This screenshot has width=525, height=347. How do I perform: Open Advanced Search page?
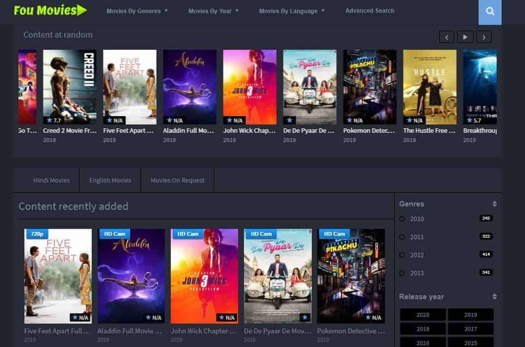click(x=370, y=11)
